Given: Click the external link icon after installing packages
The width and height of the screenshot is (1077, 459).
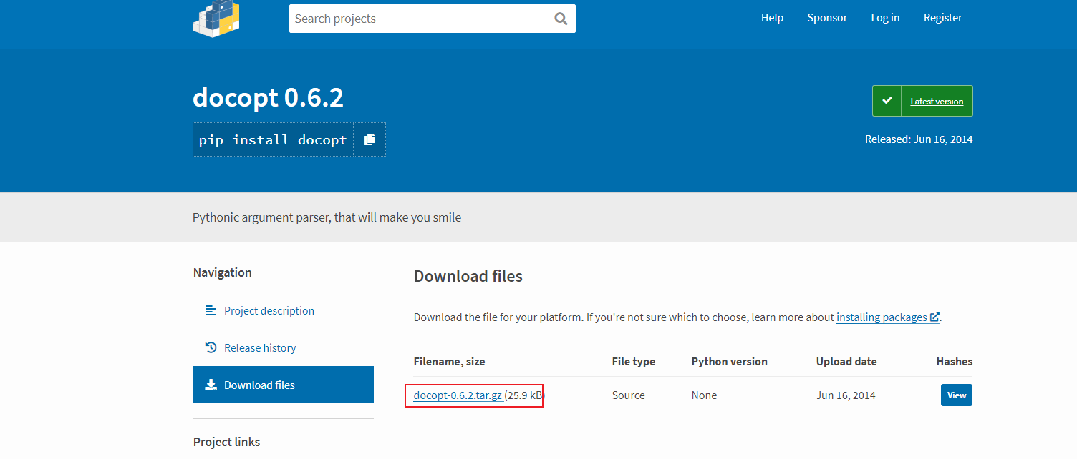Looking at the screenshot, I should click(x=934, y=317).
